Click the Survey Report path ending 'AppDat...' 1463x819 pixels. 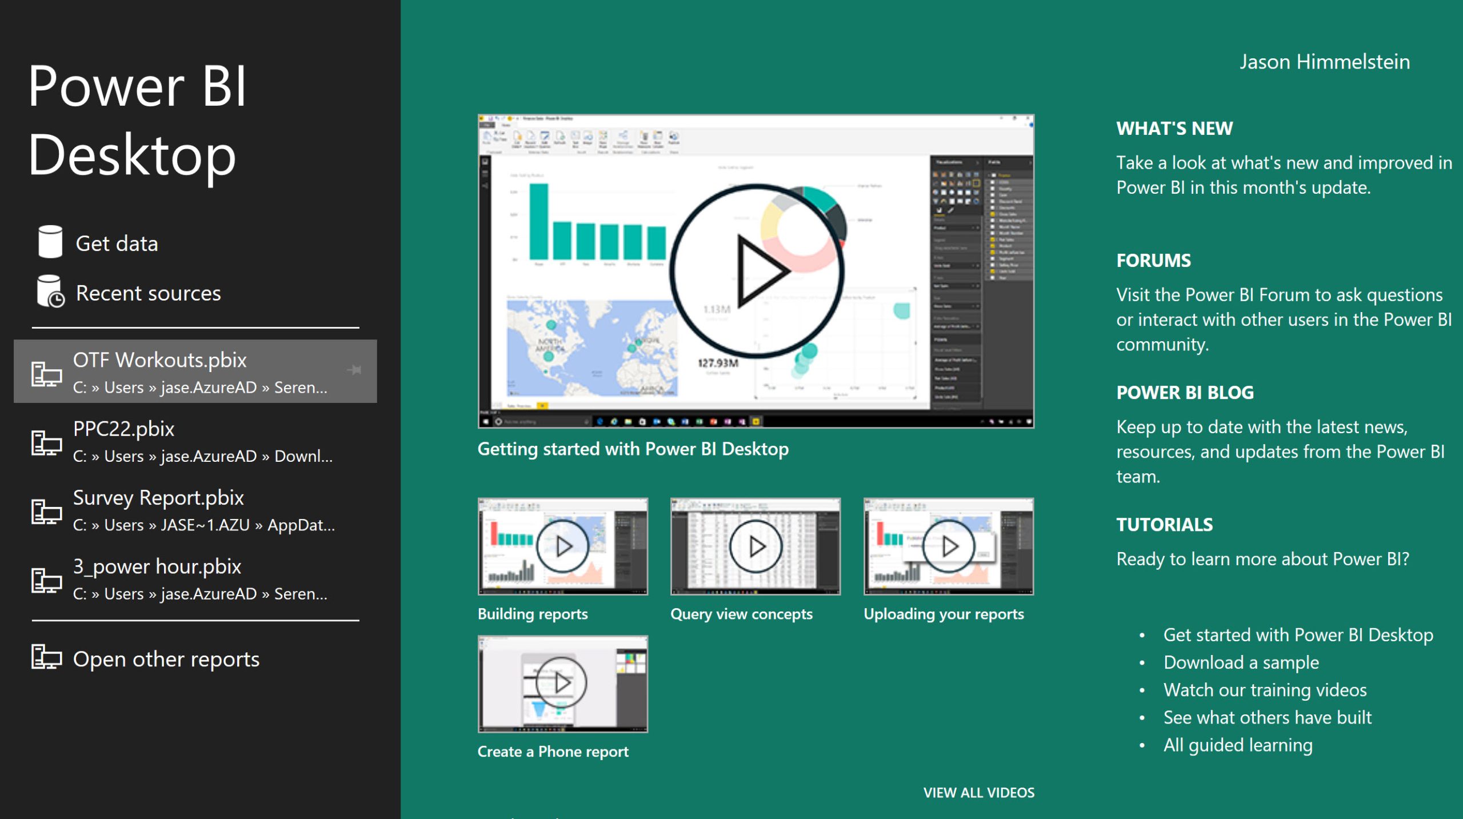pos(204,525)
